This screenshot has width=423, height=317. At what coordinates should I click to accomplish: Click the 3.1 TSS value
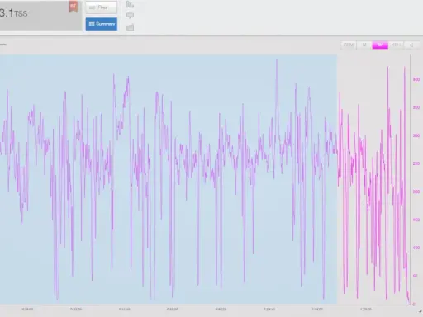[x=13, y=13]
